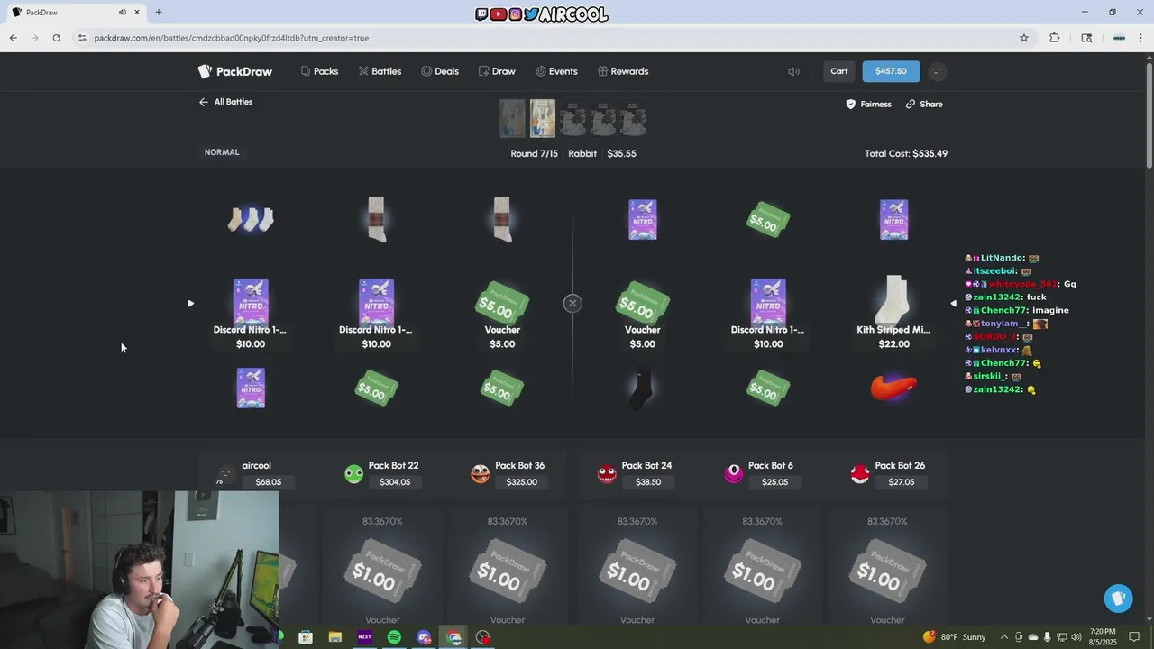Image resolution: width=1154 pixels, height=649 pixels.
Task: Click the Total Cost: $535.49 text
Action: (906, 153)
